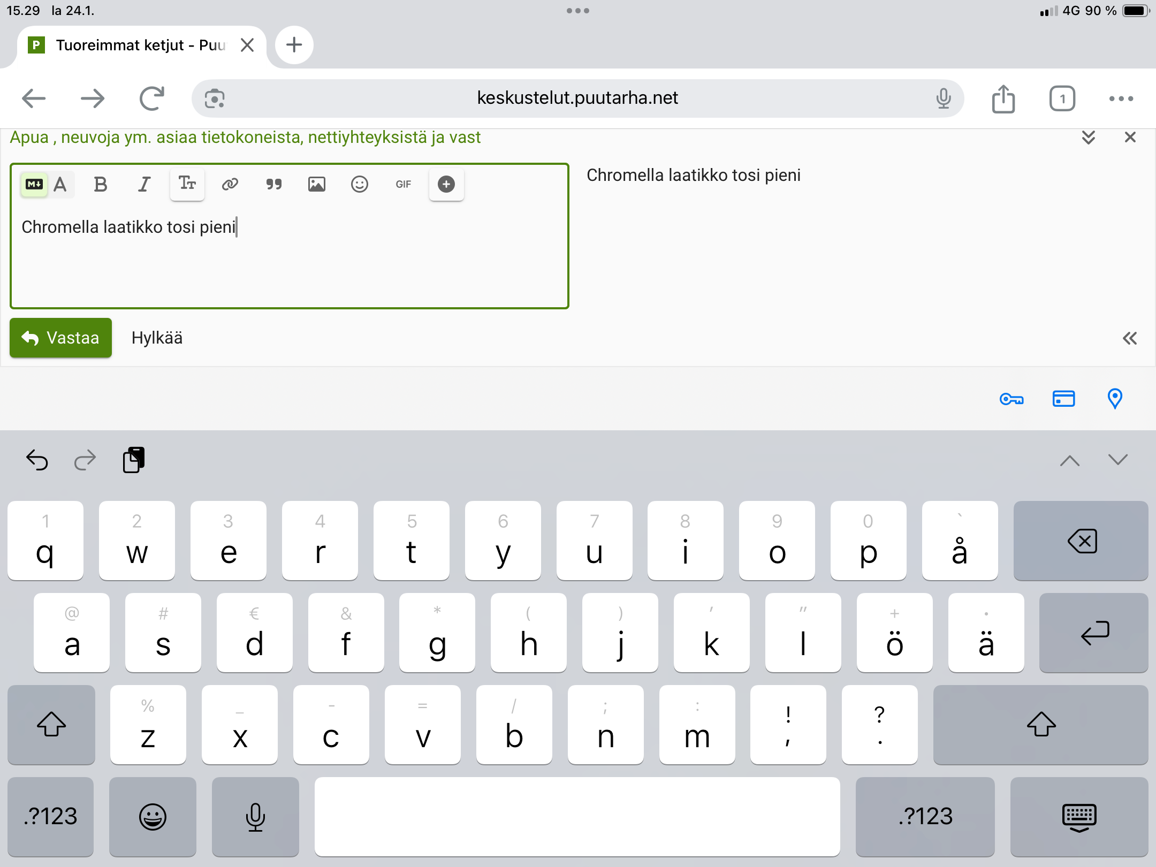Viewport: 1156px width, 867px height.
Task: Open the emoji picker in the editor toolbar
Action: 360,184
